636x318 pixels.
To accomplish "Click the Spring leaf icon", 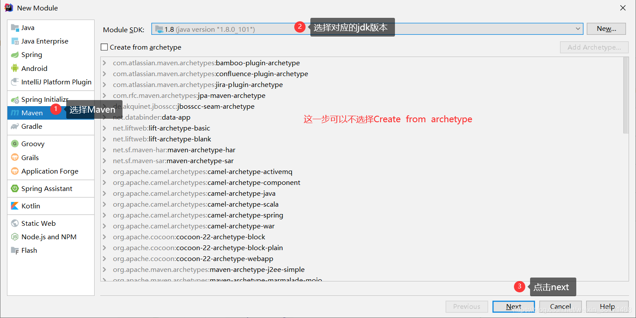I will click(15, 55).
